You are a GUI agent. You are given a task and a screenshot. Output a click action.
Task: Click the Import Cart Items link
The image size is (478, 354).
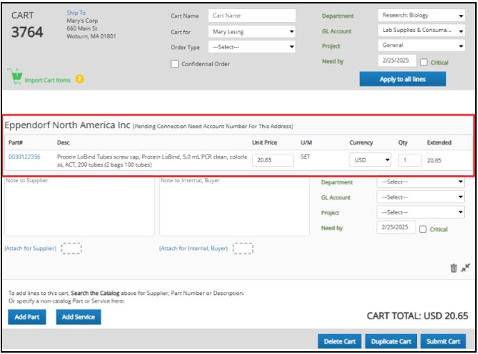click(47, 80)
